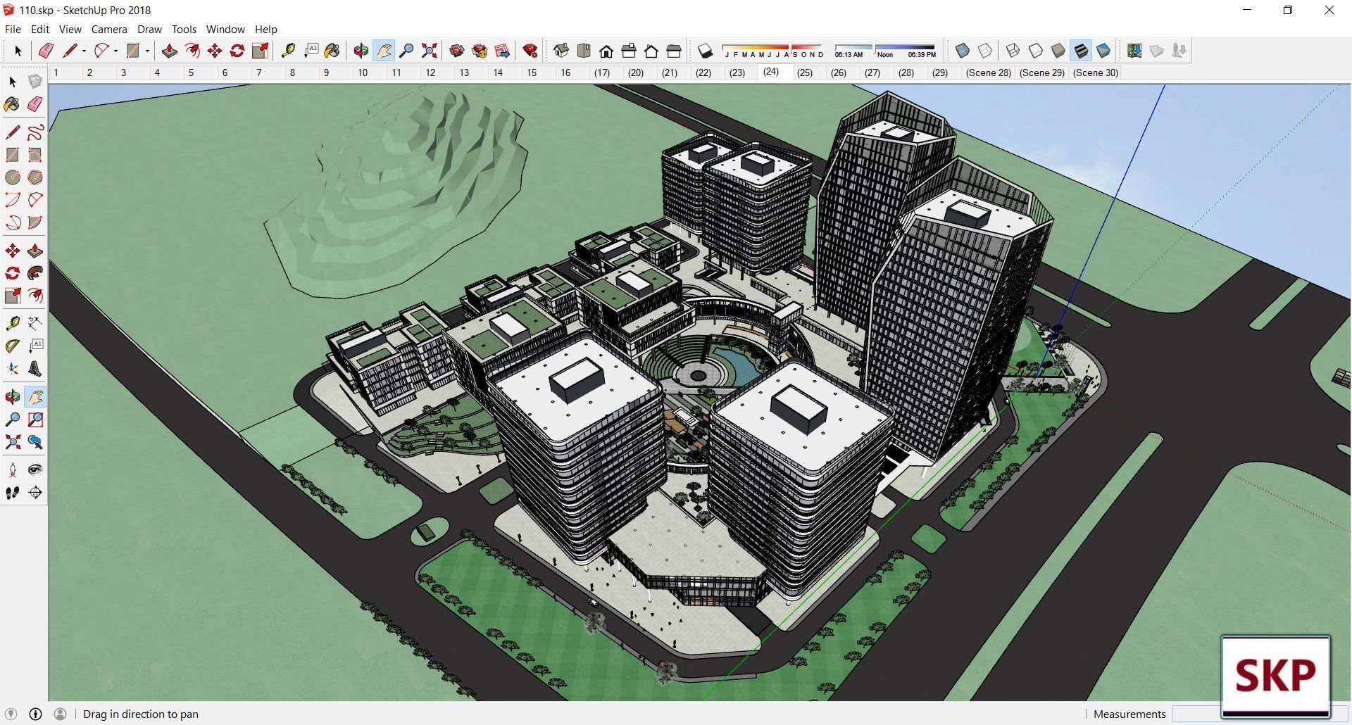
Task: Open the Camera menu
Action: [x=109, y=29]
